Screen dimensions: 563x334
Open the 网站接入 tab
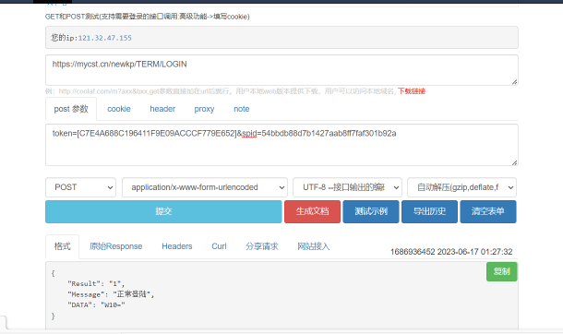click(x=314, y=246)
